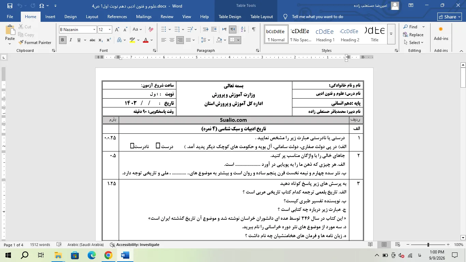Increase font size with grow icon
This screenshot has height=262, width=466.
[117, 30]
